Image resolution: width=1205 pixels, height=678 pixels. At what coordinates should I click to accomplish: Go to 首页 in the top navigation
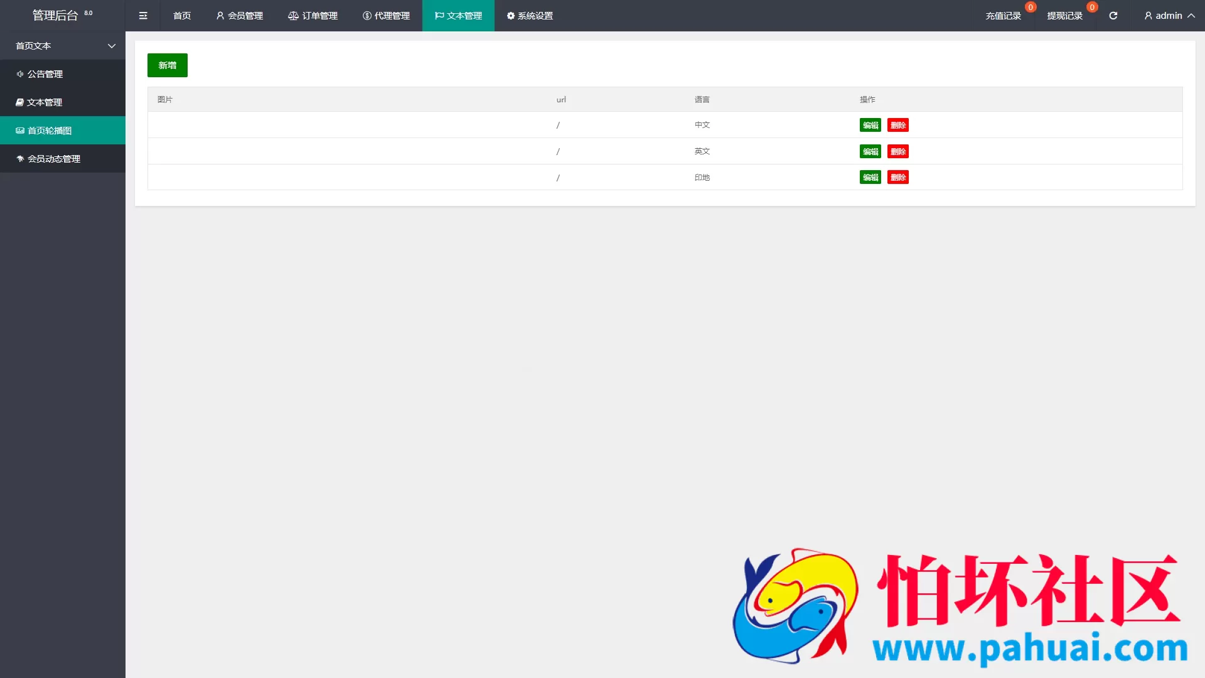point(182,16)
